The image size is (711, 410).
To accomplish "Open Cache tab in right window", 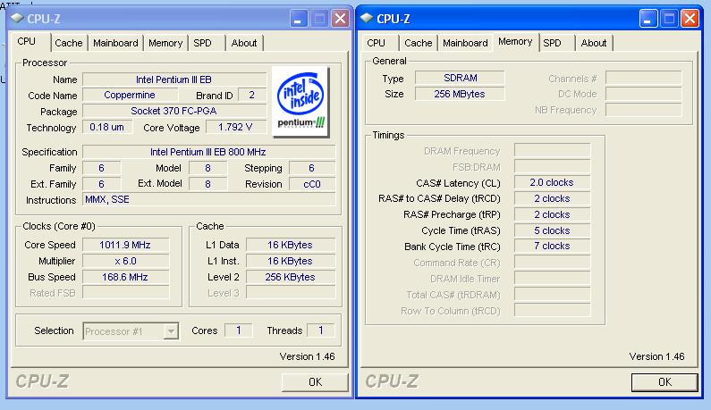I will pyautogui.click(x=418, y=43).
